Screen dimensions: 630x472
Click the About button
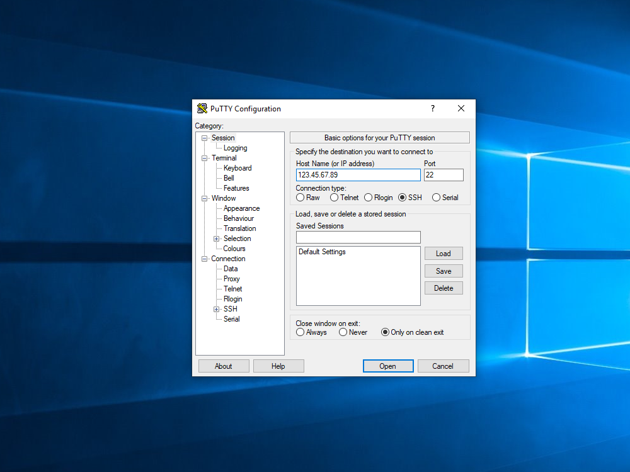coord(224,366)
